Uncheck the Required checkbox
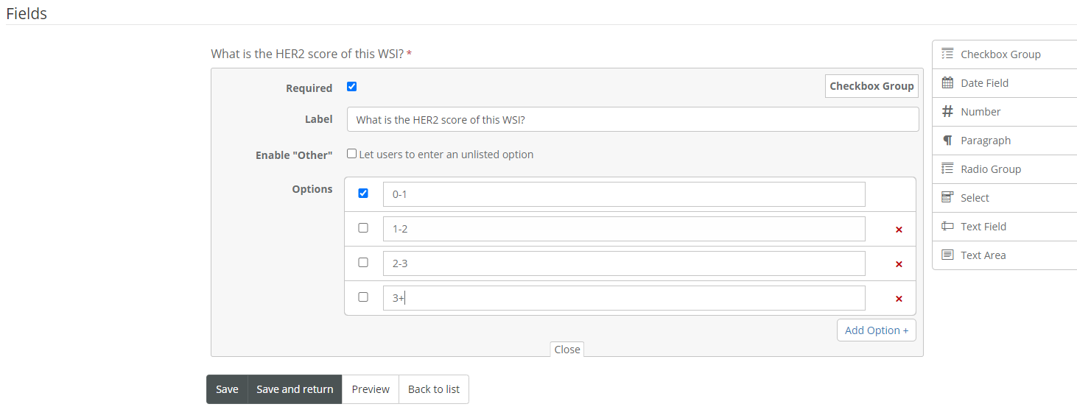 pos(351,87)
